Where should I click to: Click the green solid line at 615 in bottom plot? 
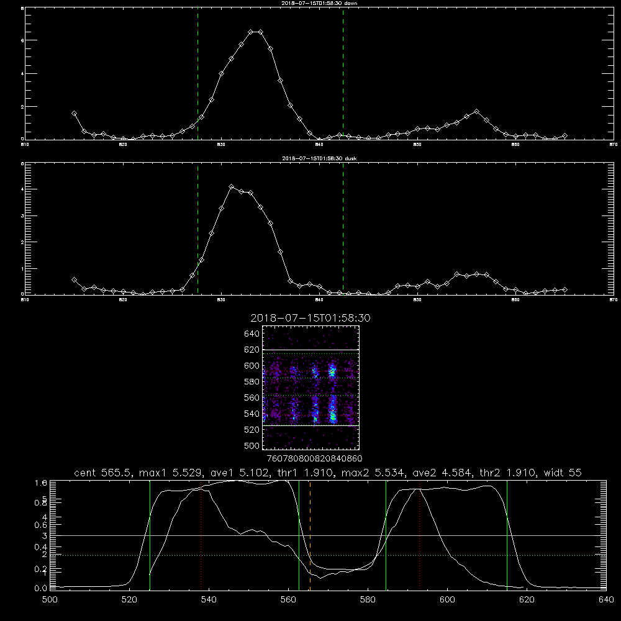[x=507, y=535]
